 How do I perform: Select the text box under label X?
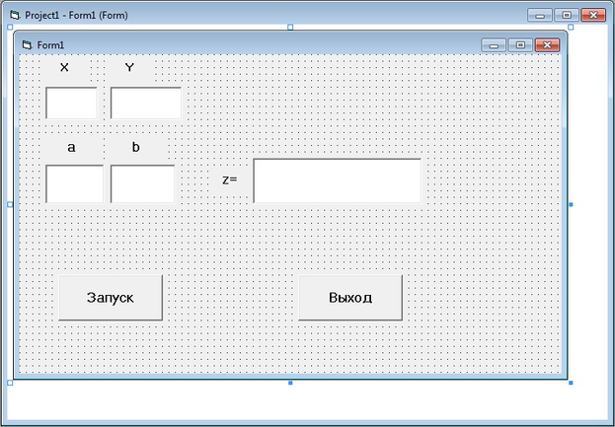point(71,103)
